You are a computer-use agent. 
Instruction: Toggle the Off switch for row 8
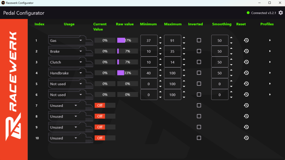click(105, 116)
